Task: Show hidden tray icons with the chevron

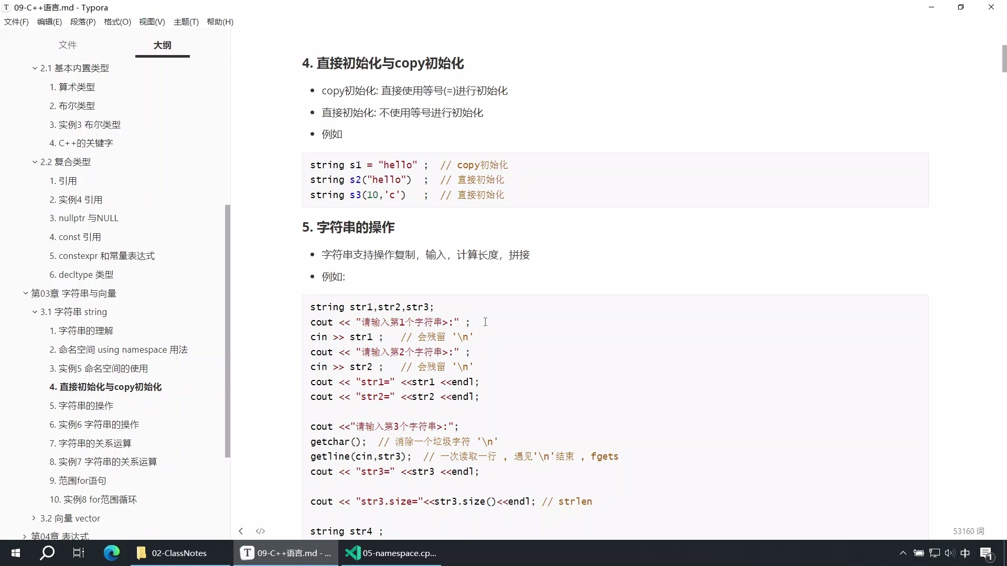Action: (903, 552)
